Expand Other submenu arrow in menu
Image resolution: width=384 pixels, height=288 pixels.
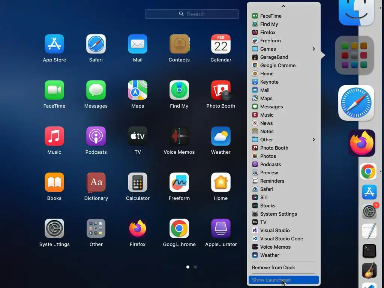314,139
